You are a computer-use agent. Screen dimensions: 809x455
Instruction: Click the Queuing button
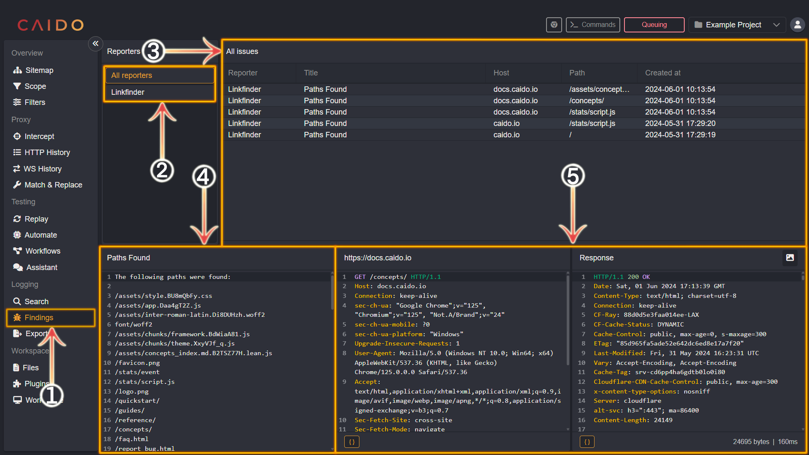tap(654, 25)
